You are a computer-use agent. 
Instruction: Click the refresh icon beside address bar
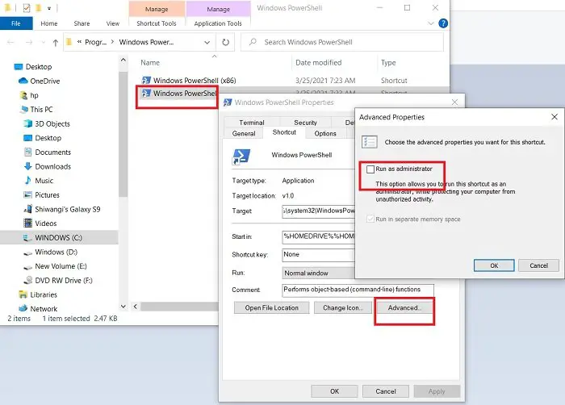point(225,42)
